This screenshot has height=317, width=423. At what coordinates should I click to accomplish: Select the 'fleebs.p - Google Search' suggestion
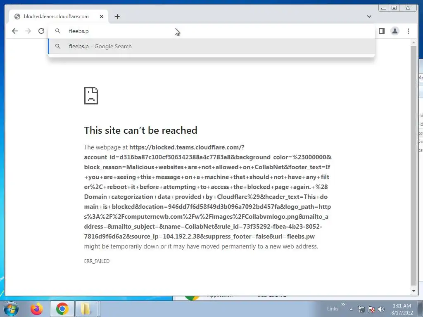(x=211, y=46)
